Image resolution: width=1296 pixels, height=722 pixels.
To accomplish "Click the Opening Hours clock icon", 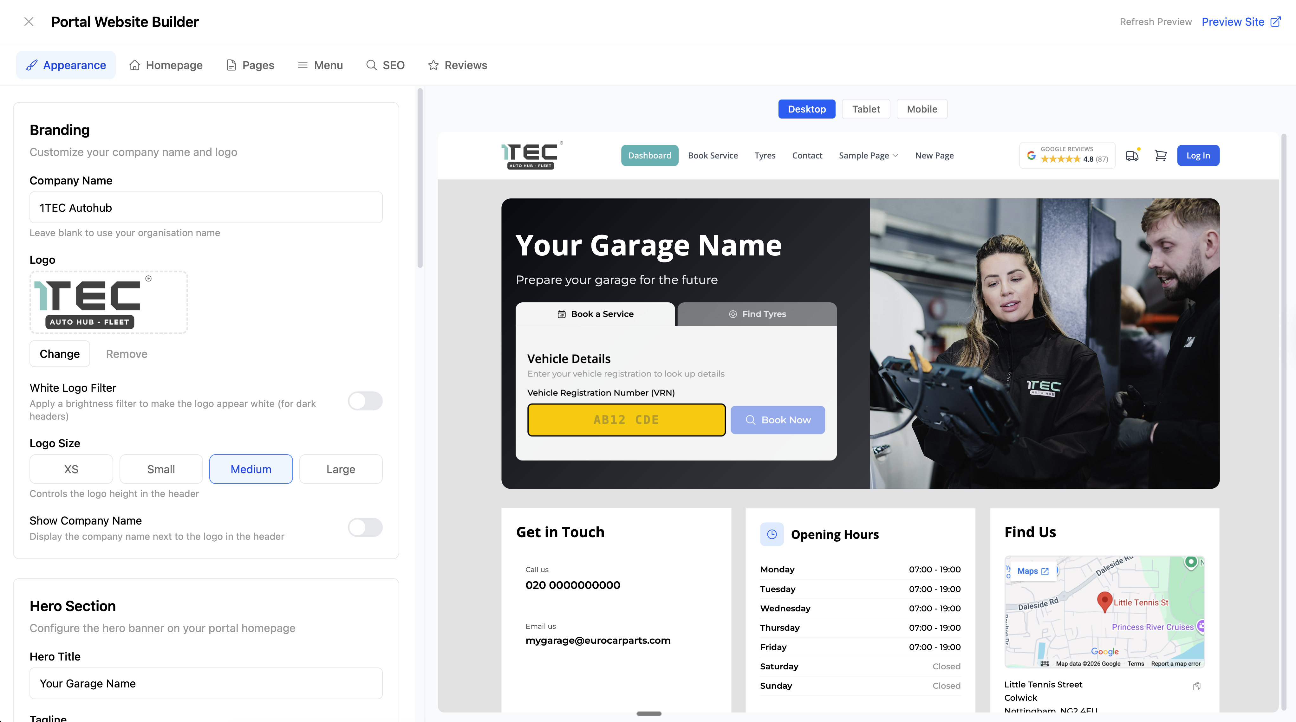I will coord(772,534).
